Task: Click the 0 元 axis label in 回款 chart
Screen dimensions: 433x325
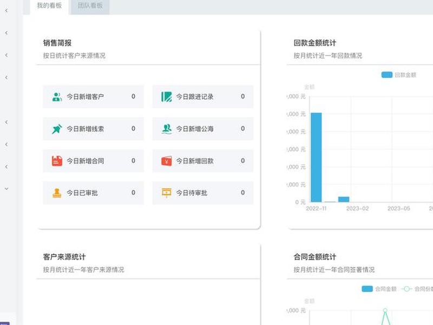Action: coord(300,202)
